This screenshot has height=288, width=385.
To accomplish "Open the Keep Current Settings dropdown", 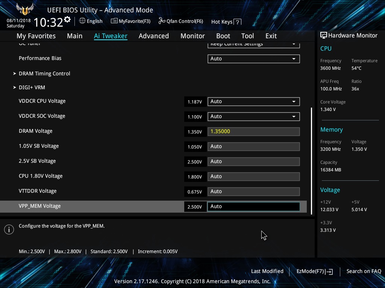I will 254,45.
